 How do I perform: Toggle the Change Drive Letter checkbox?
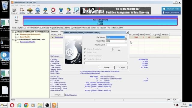pos(85,49)
